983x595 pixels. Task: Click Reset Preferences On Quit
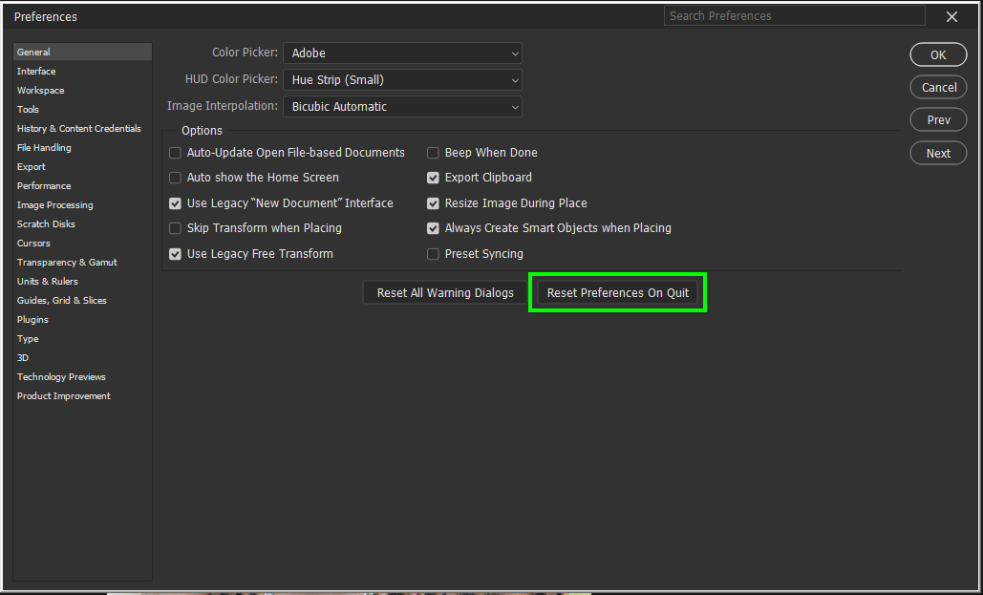(x=617, y=292)
